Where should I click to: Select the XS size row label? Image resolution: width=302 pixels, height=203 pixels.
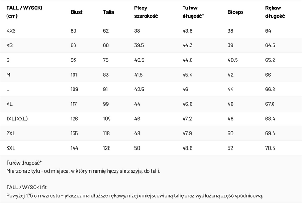(9, 45)
